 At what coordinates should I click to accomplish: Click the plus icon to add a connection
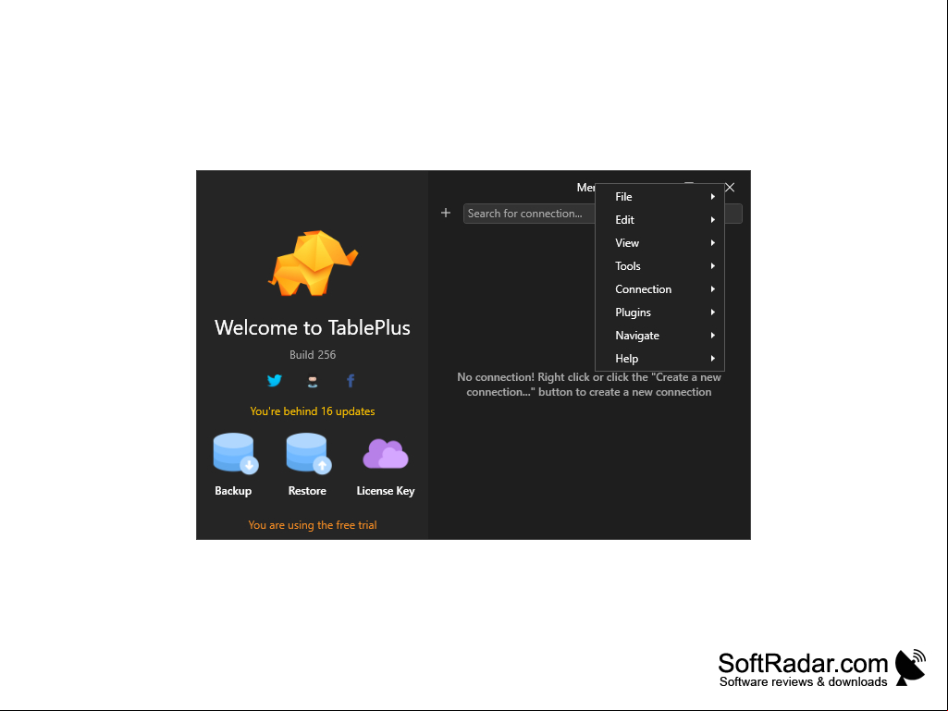pos(446,213)
